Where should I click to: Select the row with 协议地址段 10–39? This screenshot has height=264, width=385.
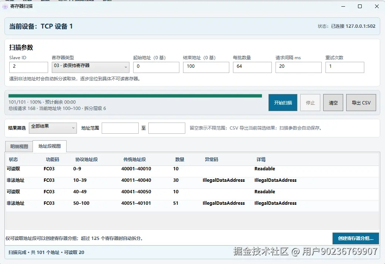pos(192,180)
